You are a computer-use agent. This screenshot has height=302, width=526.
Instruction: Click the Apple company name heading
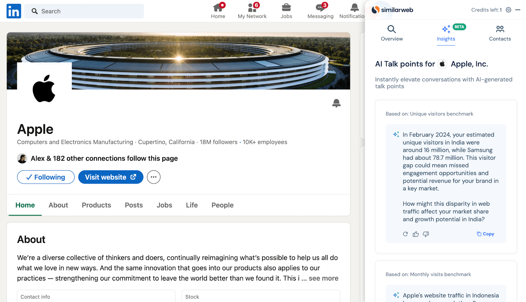tap(35, 129)
